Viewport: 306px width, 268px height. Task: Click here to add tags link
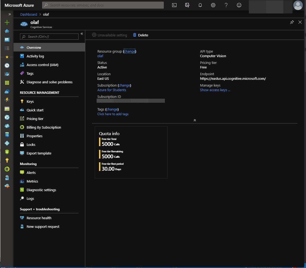113,114
